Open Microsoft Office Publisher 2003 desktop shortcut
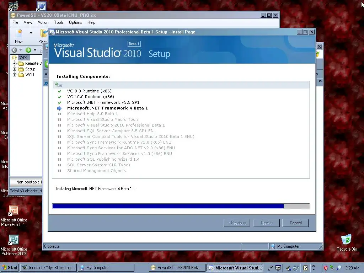 [x=14, y=245]
